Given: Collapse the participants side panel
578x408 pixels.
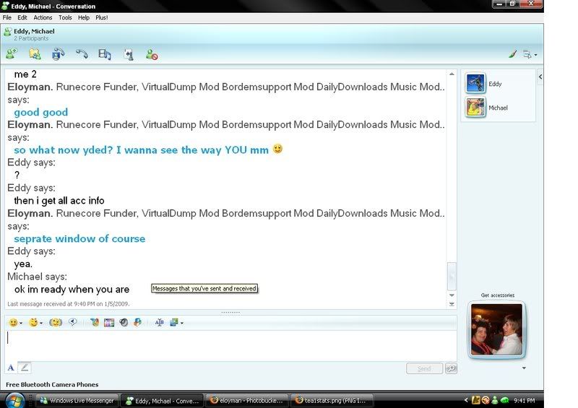Looking at the screenshot, I should point(540,77).
